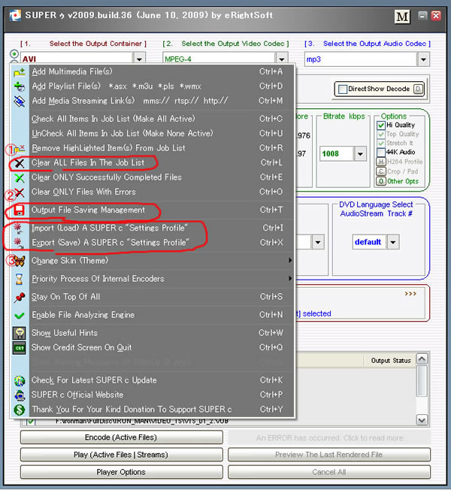Toggle the Hi Quality option checkbox
451x490 pixels.
pos(381,125)
